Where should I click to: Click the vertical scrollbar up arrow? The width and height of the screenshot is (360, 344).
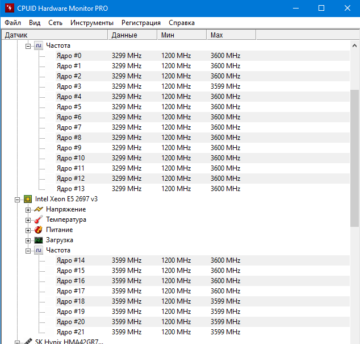tap(354, 45)
